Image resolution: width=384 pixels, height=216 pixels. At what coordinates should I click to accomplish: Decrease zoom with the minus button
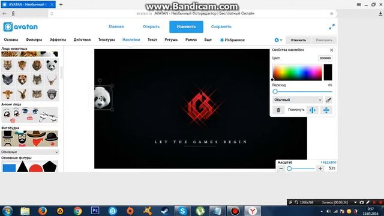(x=281, y=169)
